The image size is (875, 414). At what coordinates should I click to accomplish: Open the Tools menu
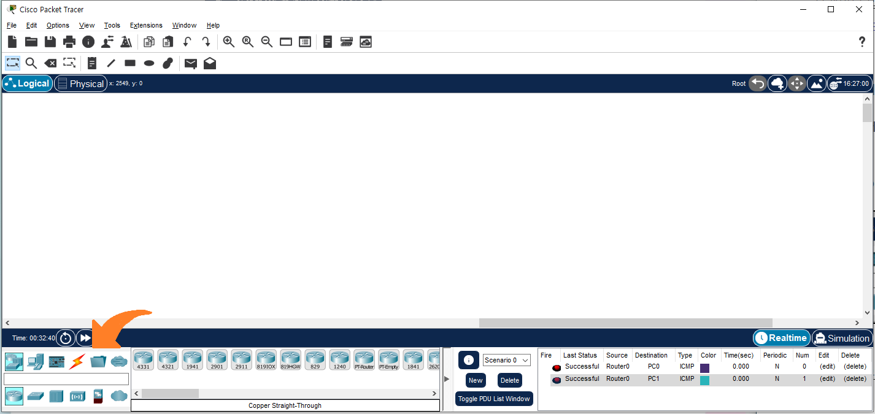coord(112,25)
